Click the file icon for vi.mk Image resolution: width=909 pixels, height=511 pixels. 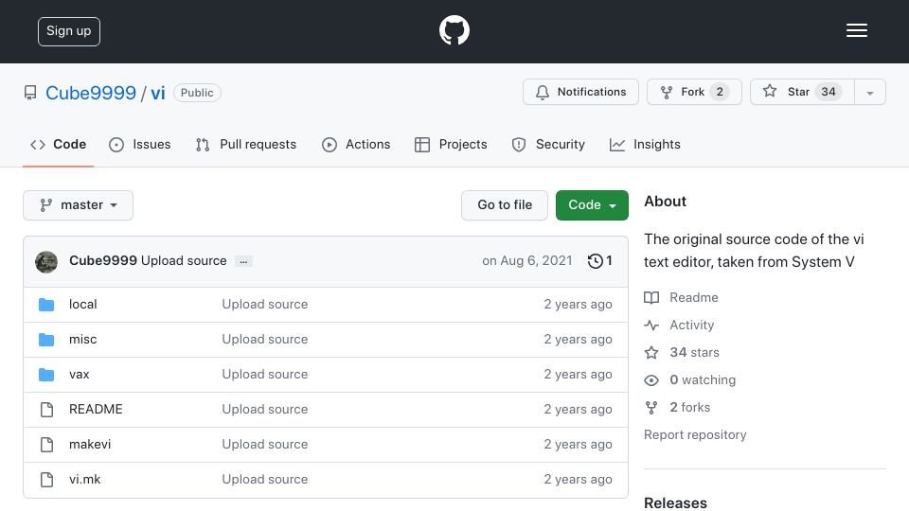(47, 480)
